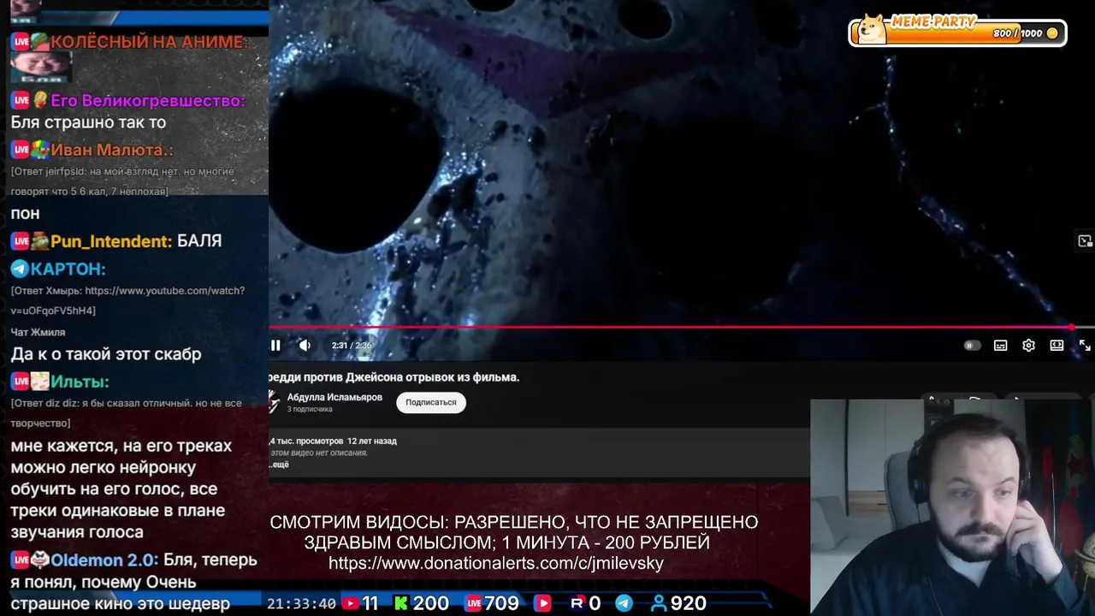Screen dimensions: 1095x616
Task: Switch to theater mode in the player
Action: [1057, 346]
